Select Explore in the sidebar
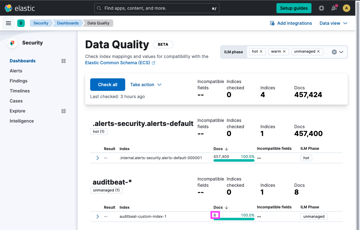 pos(18,111)
